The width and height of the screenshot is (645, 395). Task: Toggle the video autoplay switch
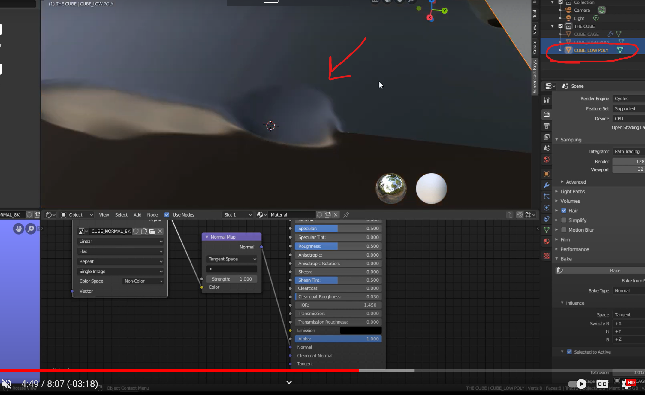tap(578, 384)
